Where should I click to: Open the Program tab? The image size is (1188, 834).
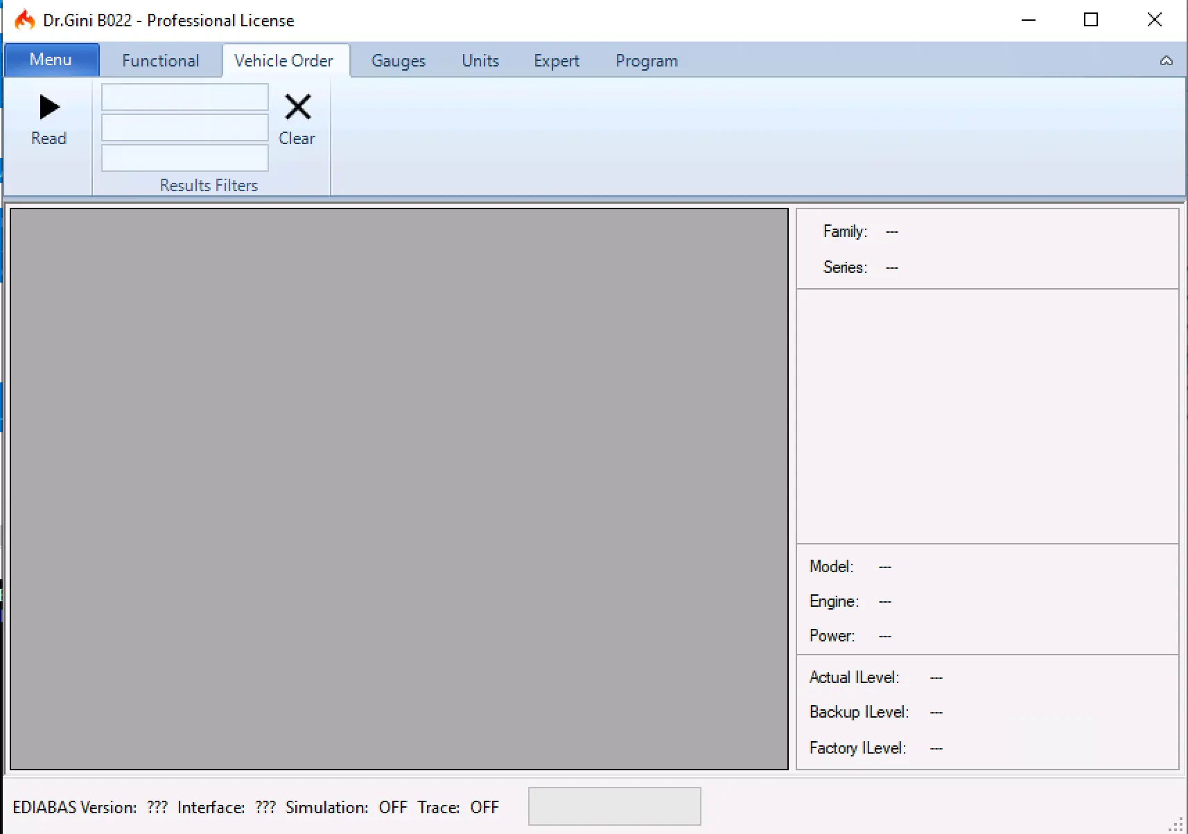point(646,61)
